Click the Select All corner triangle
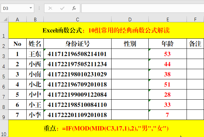This screenshot has height=137, width=204. (6, 19)
